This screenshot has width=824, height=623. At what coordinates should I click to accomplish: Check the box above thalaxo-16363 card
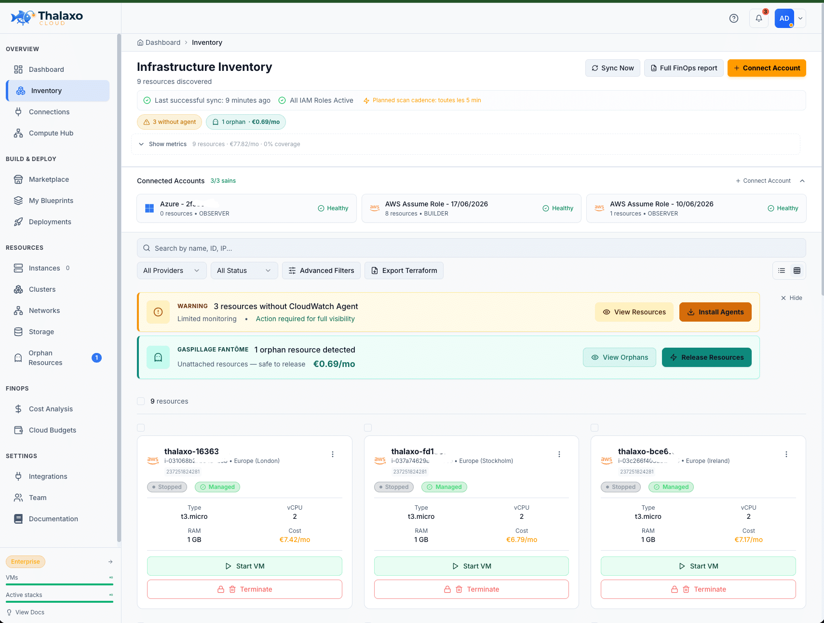click(x=141, y=428)
